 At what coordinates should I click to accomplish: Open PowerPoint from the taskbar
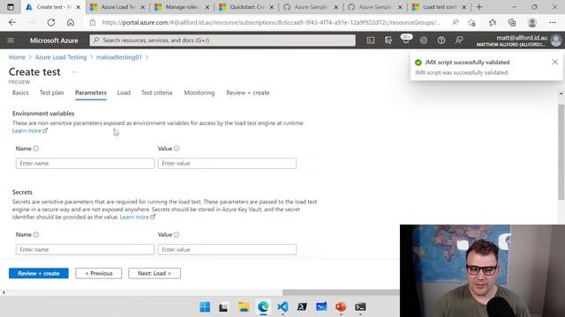[x=341, y=307]
